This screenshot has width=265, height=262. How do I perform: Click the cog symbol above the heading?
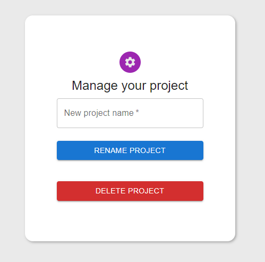pos(130,62)
